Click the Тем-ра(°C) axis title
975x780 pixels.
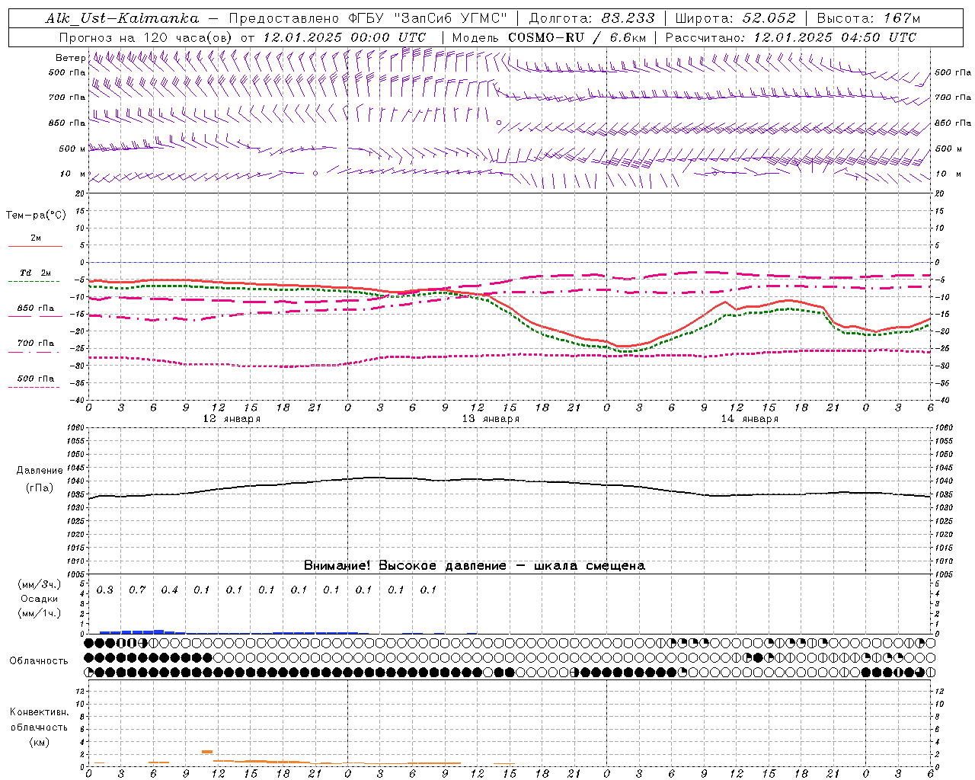pyautogui.click(x=36, y=215)
